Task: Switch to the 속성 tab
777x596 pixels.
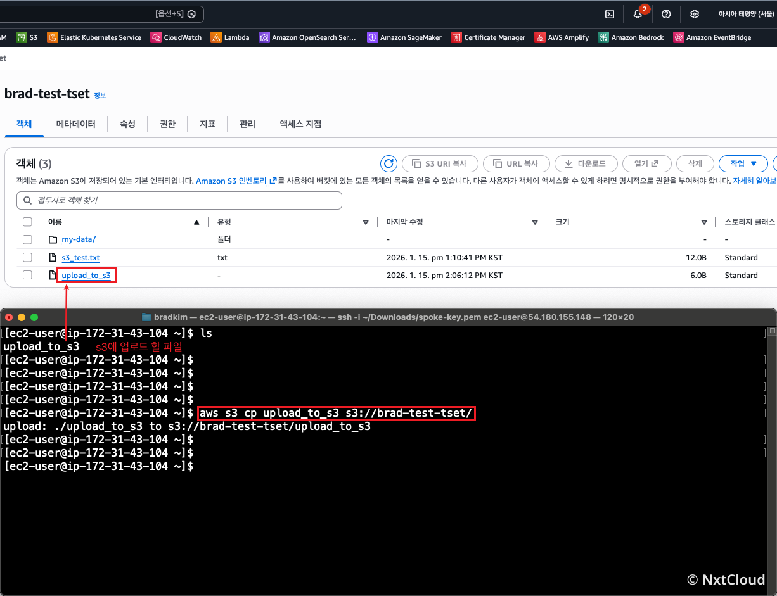Action: 127,124
